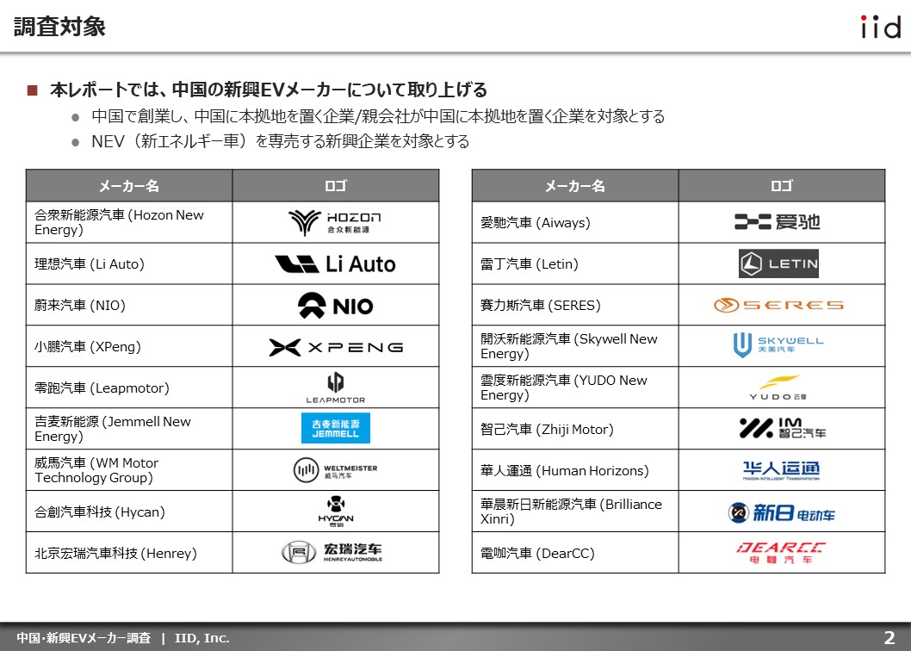The image size is (911, 651).
Task: Select the Skywell logo
Action: tap(778, 344)
